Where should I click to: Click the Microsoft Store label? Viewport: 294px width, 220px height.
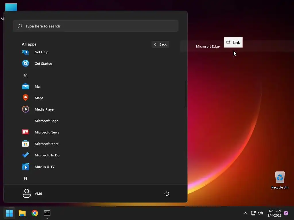point(47,144)
